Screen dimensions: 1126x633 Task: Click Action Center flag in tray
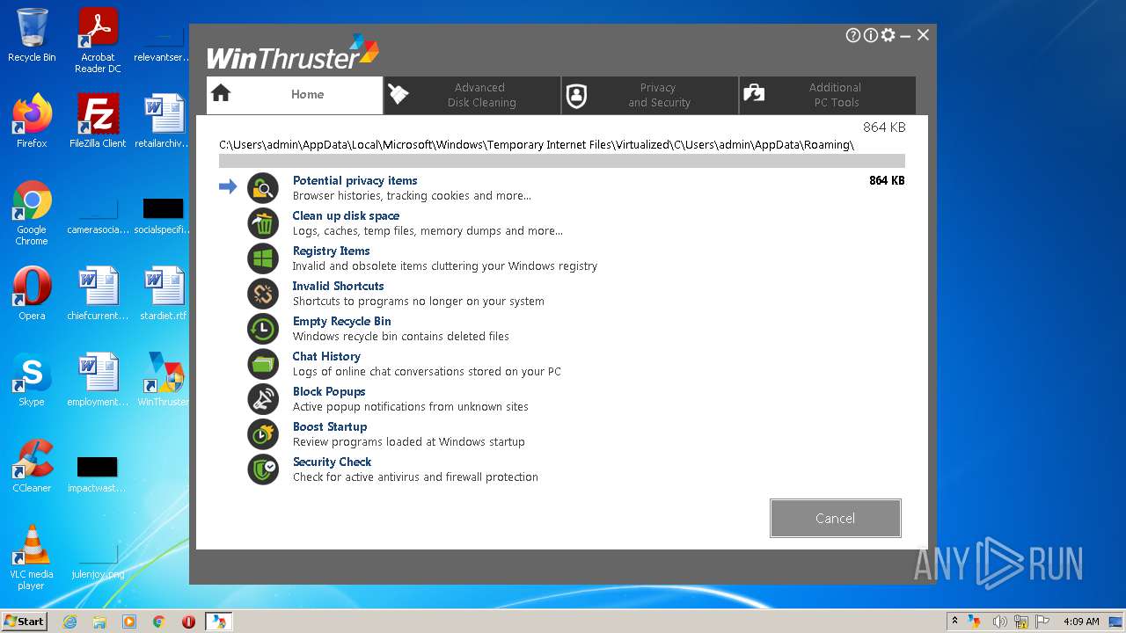click(1042, 622)
